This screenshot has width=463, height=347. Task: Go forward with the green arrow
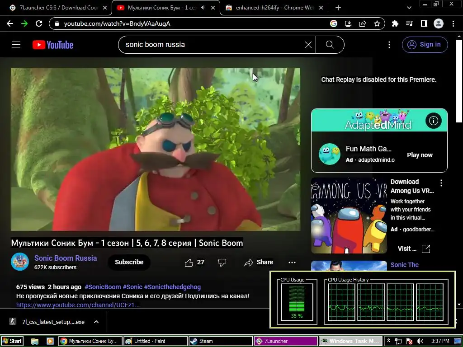pos(24,23)
